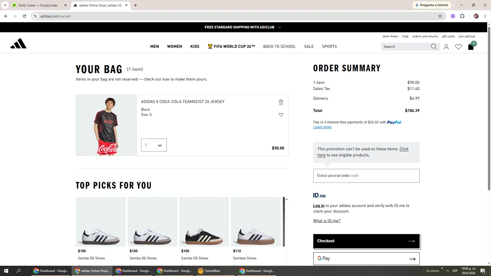491x276 pixels.
Task: Add jersey to wishlist heart
Action: pos(281,115)
